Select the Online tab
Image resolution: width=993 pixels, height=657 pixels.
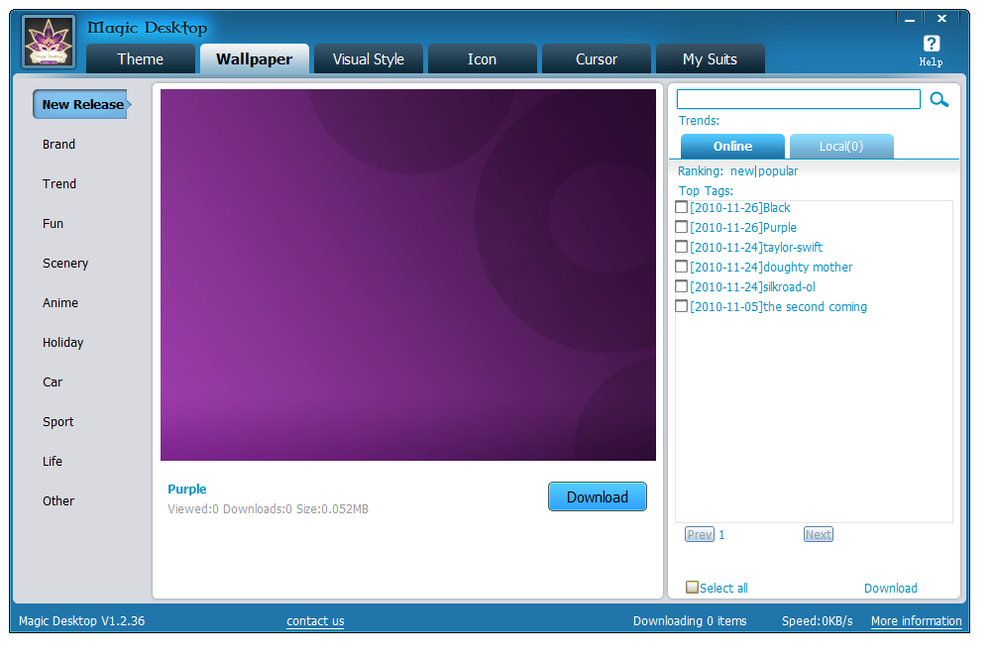[732, 146]
